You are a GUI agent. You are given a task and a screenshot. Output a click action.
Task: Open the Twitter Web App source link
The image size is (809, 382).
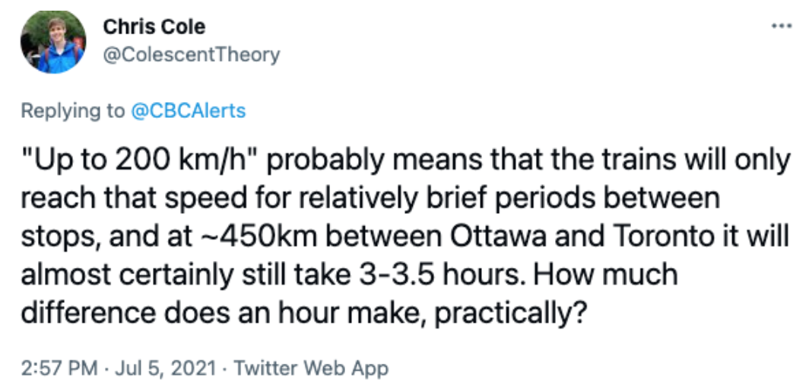point(310,368)
